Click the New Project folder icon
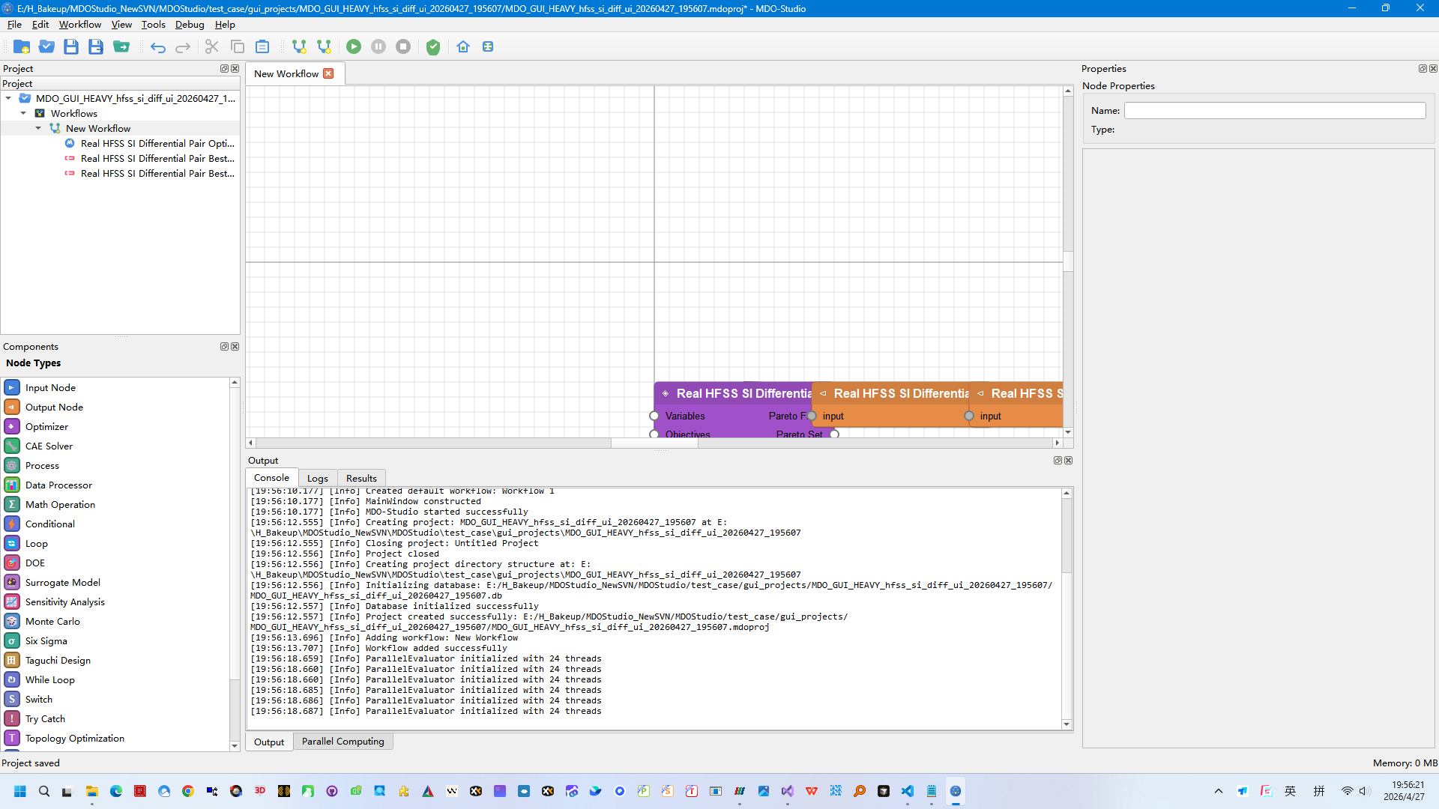 pos(22,46)
